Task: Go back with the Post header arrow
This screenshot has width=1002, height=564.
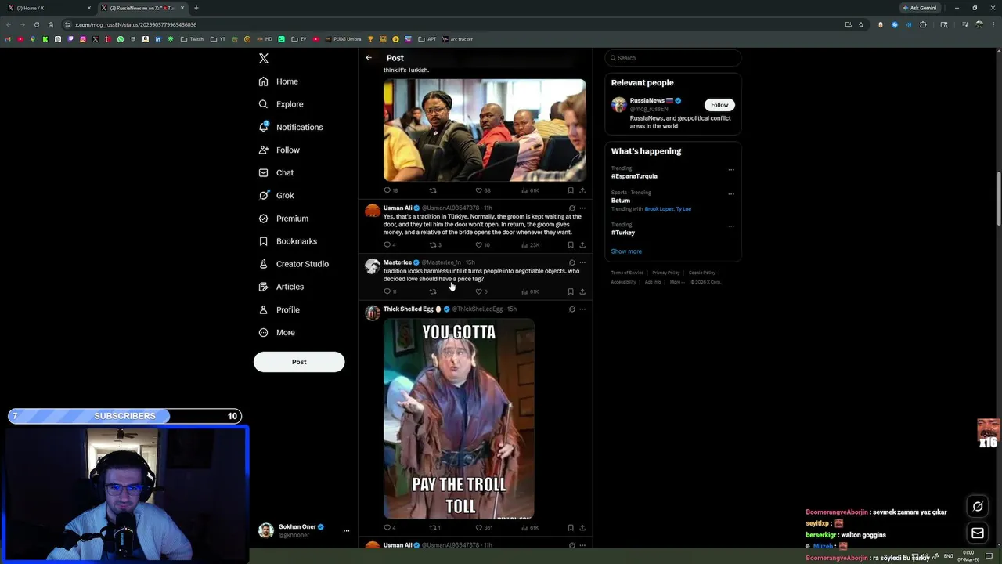Action: (x=369, y=58)
